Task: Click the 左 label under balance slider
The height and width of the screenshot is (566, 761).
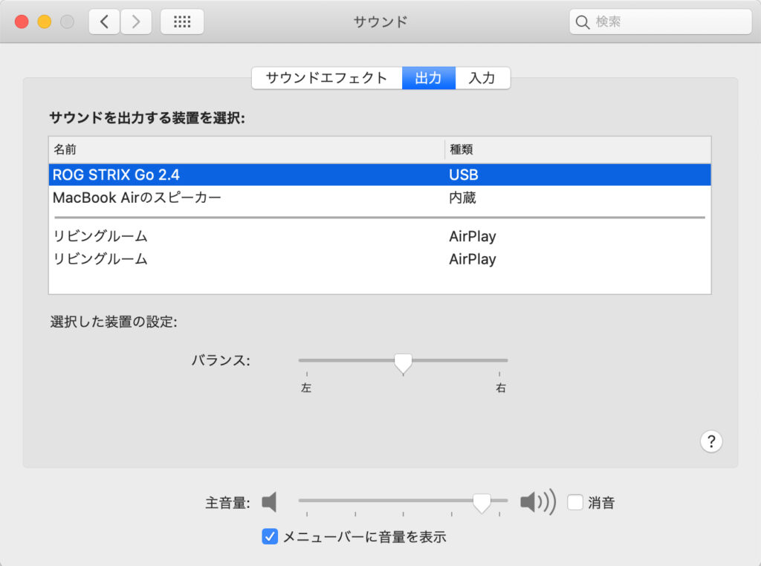Action: pyautogui.click(x=306, y=388)
